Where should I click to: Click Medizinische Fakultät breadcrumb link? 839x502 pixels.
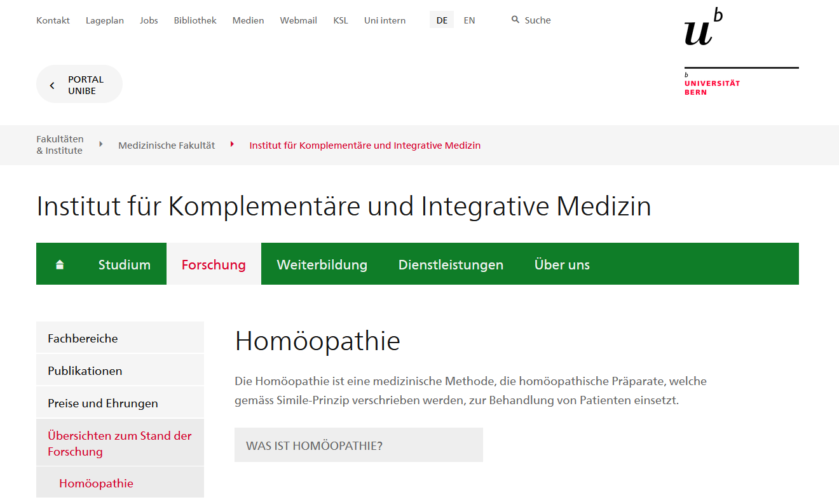click(167, 146)
